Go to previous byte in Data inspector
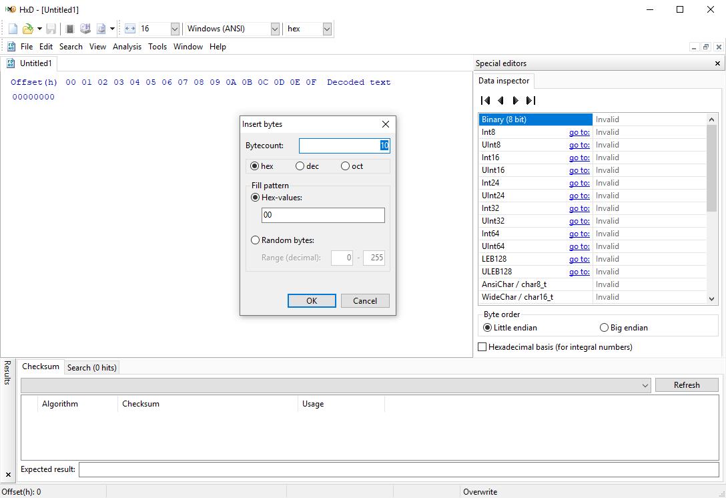Viewport: 726px width, 498px height. tap(500, 101)
